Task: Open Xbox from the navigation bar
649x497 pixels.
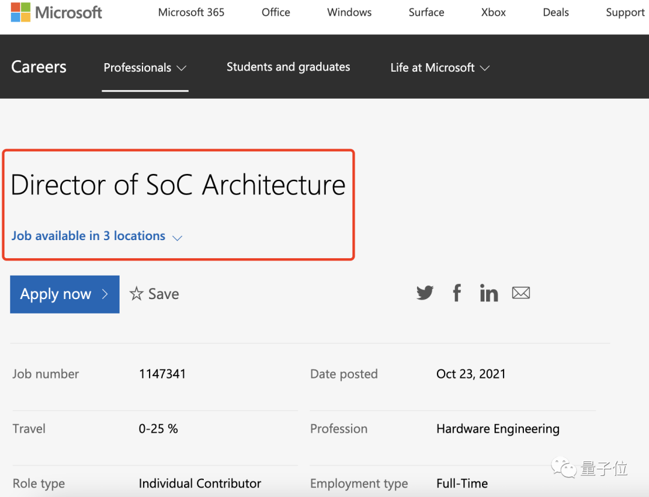Action: pos(493,13)
